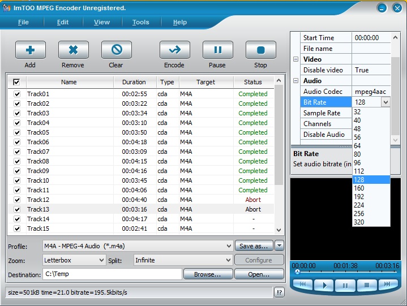Click the Save as... profile button

[x=254, y=246]
